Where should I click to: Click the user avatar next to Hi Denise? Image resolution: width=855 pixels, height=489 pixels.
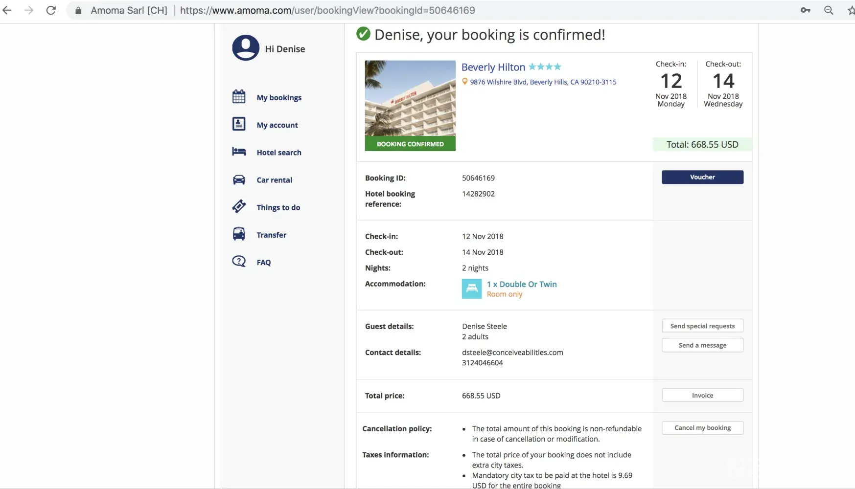246,48
